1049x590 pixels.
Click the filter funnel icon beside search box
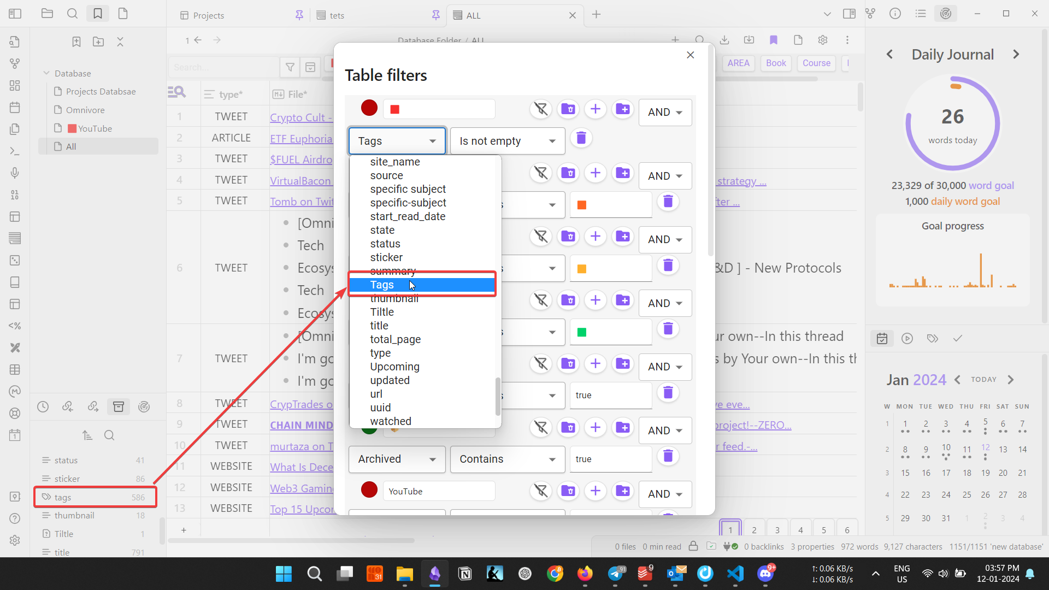pyautogui.click(x=290, y=67)
